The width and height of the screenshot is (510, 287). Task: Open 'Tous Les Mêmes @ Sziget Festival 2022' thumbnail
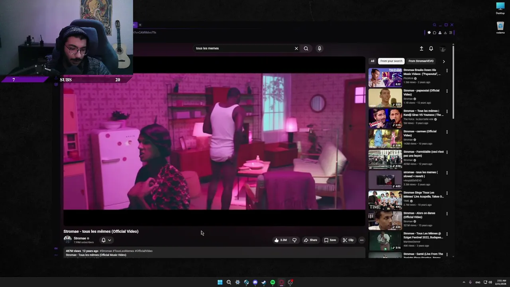(385, 241)
